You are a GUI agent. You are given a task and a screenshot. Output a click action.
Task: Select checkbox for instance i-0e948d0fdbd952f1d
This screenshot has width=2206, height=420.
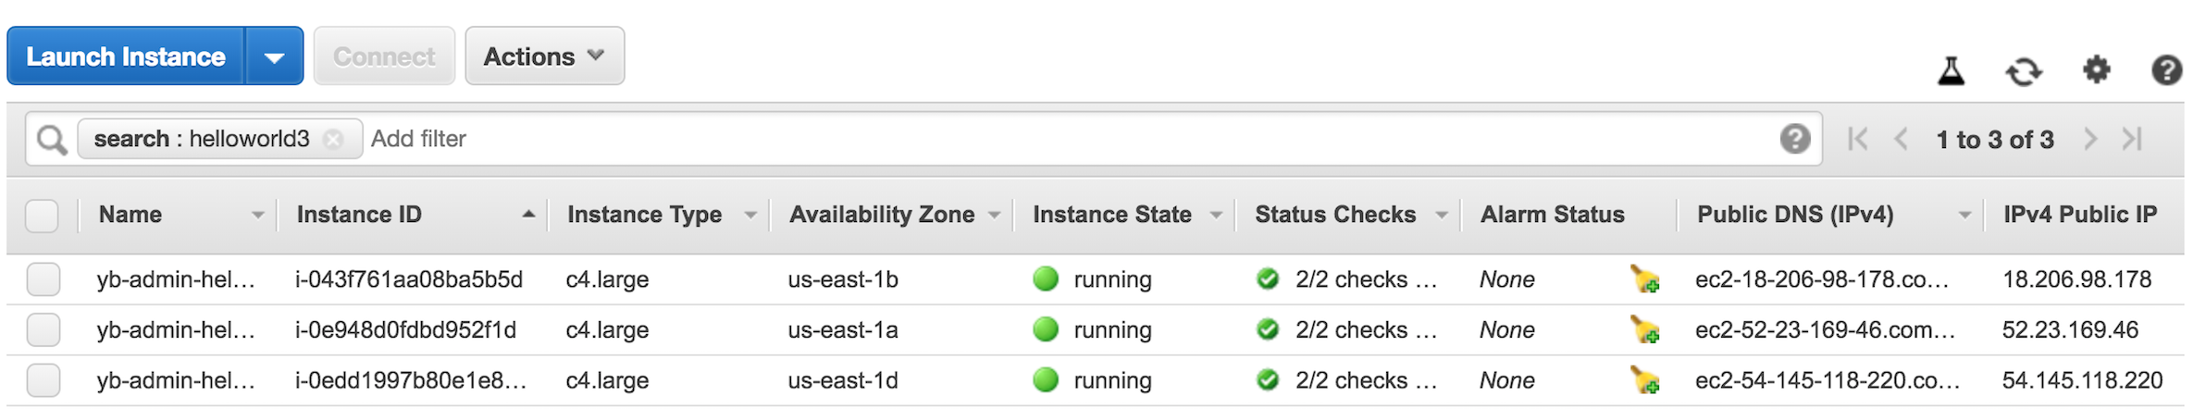[43, 330]
